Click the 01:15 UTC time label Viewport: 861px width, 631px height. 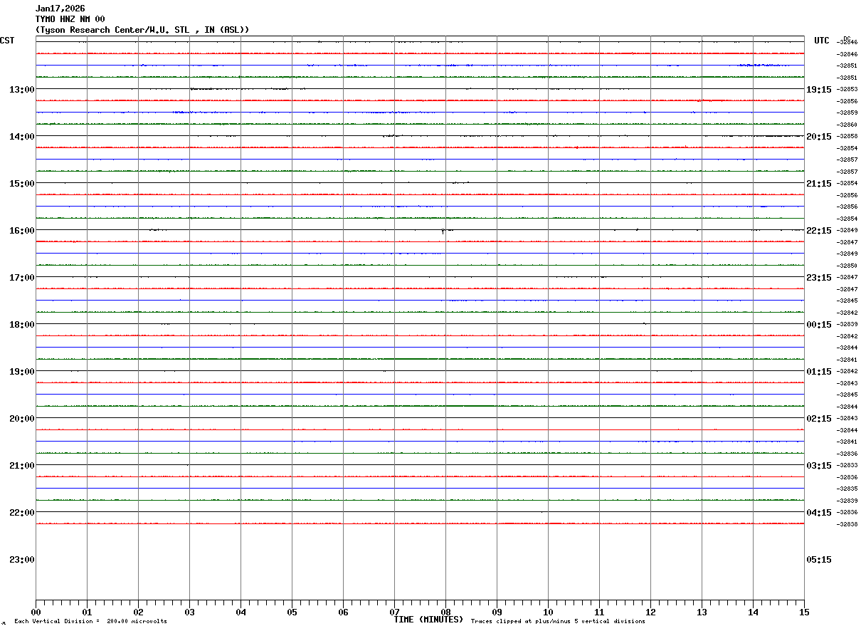pos(818,372)
